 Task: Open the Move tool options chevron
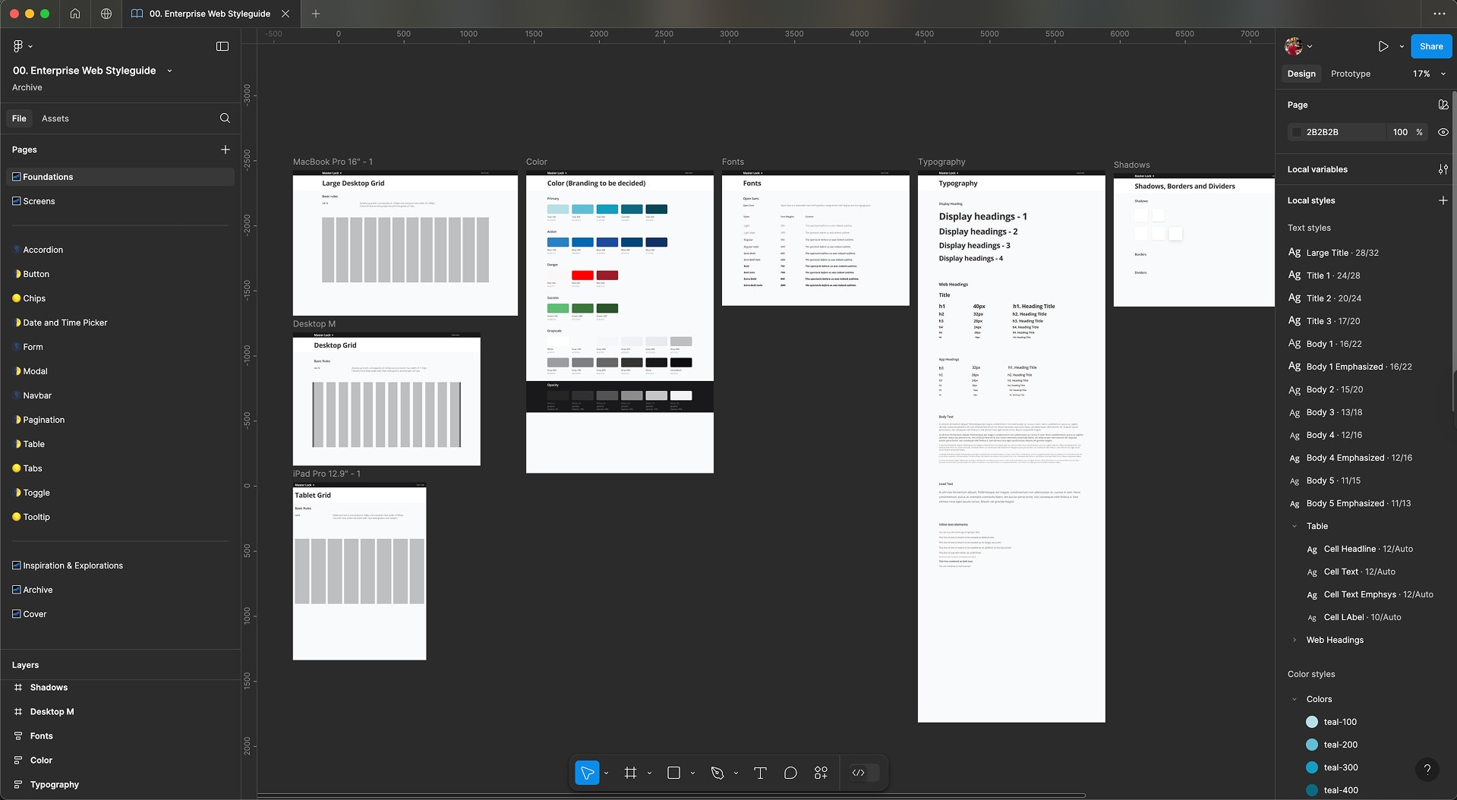pyautogui.click(x=606, y=773)
